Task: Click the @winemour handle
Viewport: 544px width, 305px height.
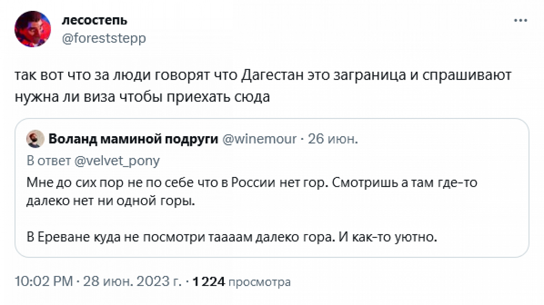Action: (259, 139)
